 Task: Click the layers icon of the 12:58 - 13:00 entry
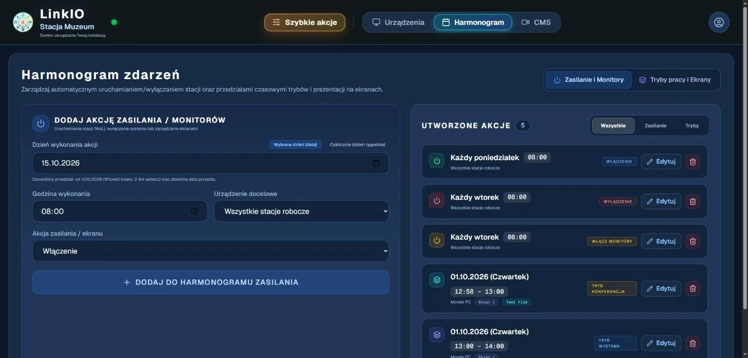[x=436, y=280]
